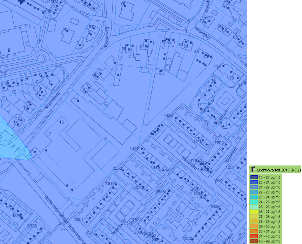Click the brown 40 - 99 µg/m3 swatch
The image size is (302, 244).
point(254,241)
